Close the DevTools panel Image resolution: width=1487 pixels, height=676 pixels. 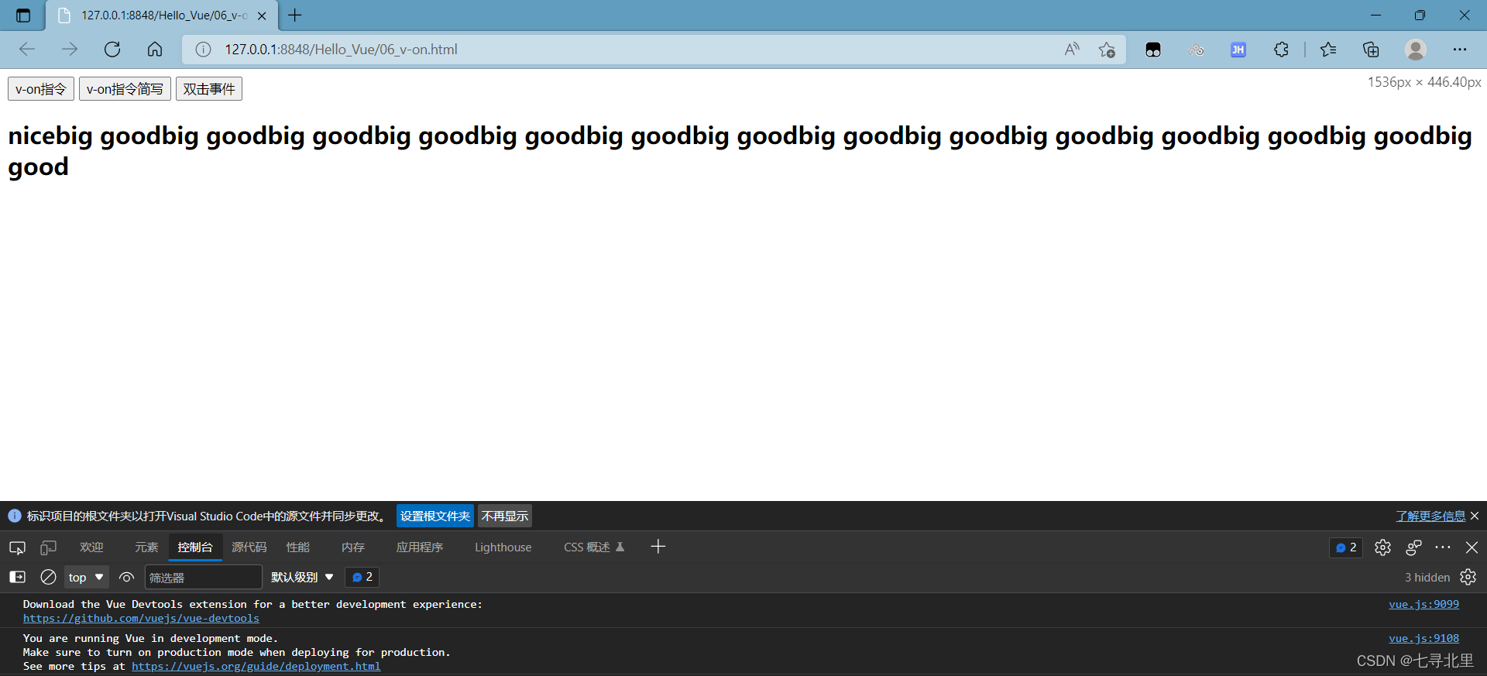[1472, 547]
